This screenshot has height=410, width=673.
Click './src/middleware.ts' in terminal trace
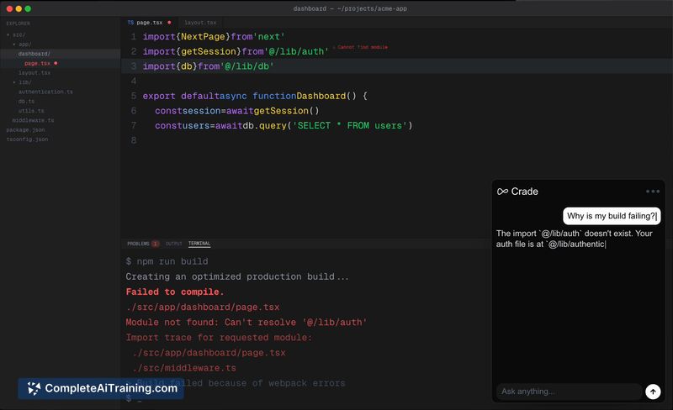pyautogui.click(x=184, y=367)
